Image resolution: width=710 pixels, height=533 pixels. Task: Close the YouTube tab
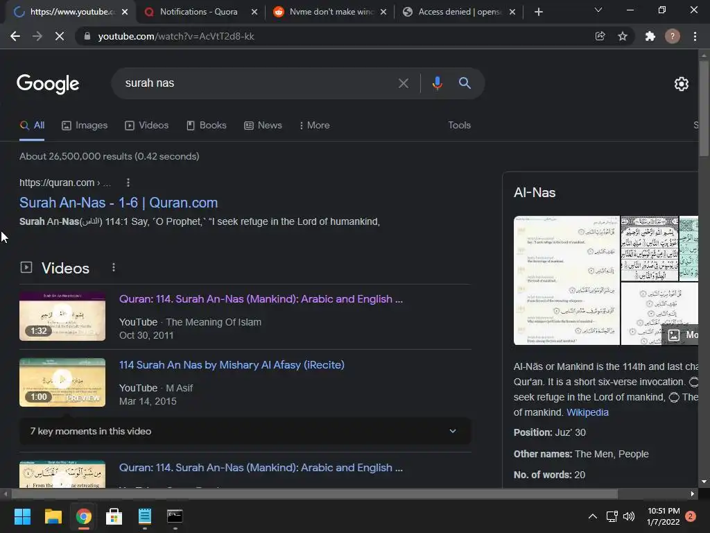point(125,12)
